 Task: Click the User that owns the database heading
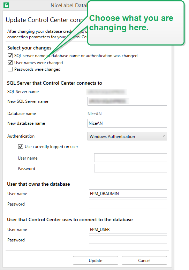(x=38, y=184)
